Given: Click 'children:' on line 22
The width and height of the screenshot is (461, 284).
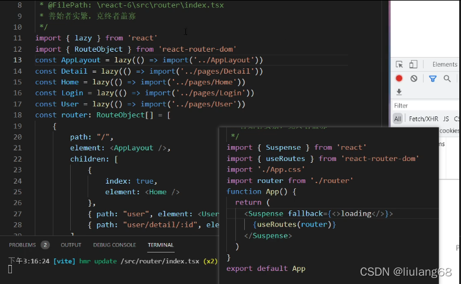Looking at the screenshot, I should click(89, 159).
